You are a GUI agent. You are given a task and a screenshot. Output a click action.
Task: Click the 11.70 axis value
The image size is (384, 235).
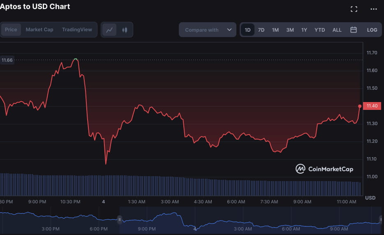coord(372,53)
